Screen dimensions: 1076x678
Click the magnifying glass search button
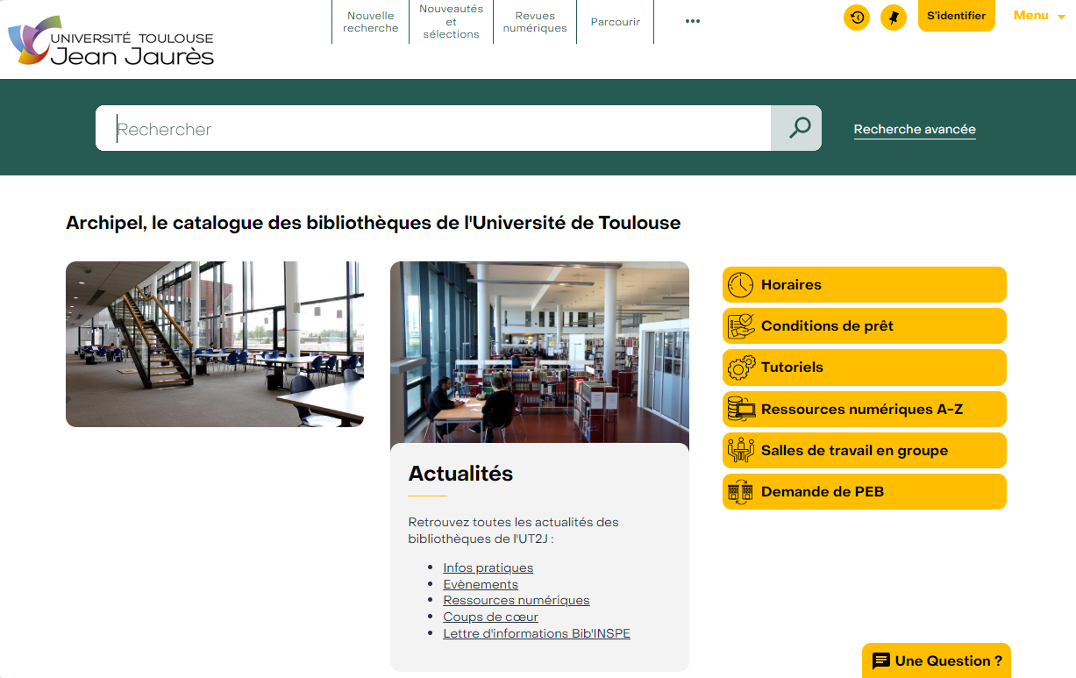(x=796, y=128)
